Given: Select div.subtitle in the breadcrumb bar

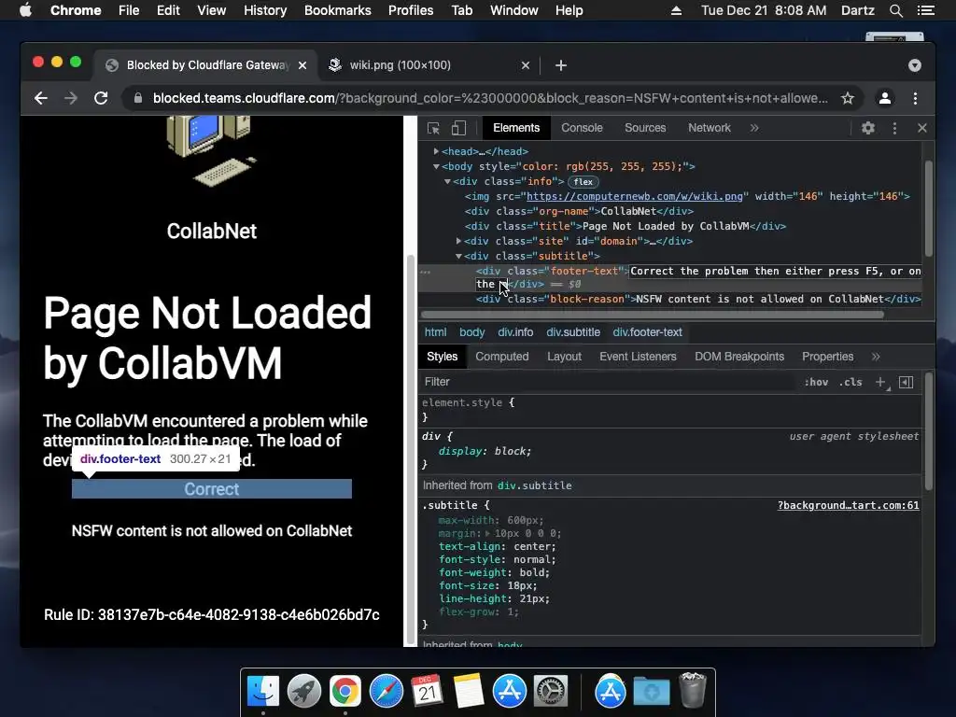Looking at the screenshot, I should tap(573, 332).
